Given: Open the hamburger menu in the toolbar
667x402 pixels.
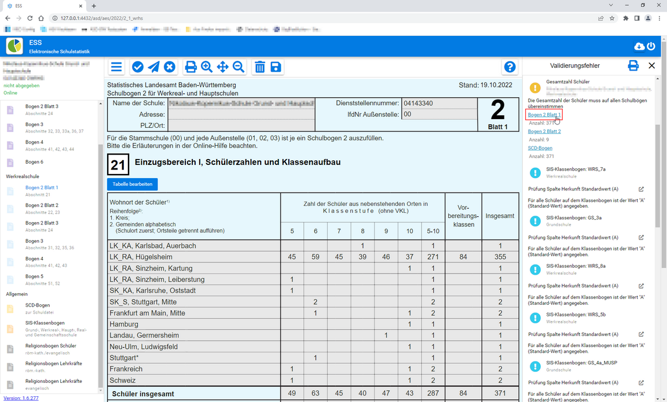Looking at the screenshot, I should [116, 67].
